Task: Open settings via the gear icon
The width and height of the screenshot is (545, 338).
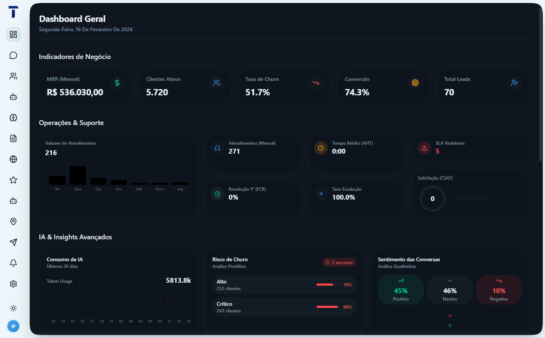Action: pos(13,283)
